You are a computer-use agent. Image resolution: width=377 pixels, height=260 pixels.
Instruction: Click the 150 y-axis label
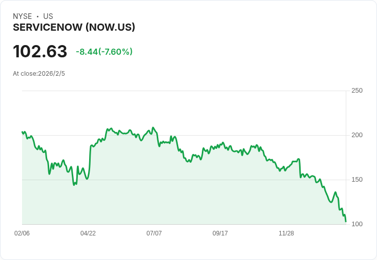[x=357, y=180]
